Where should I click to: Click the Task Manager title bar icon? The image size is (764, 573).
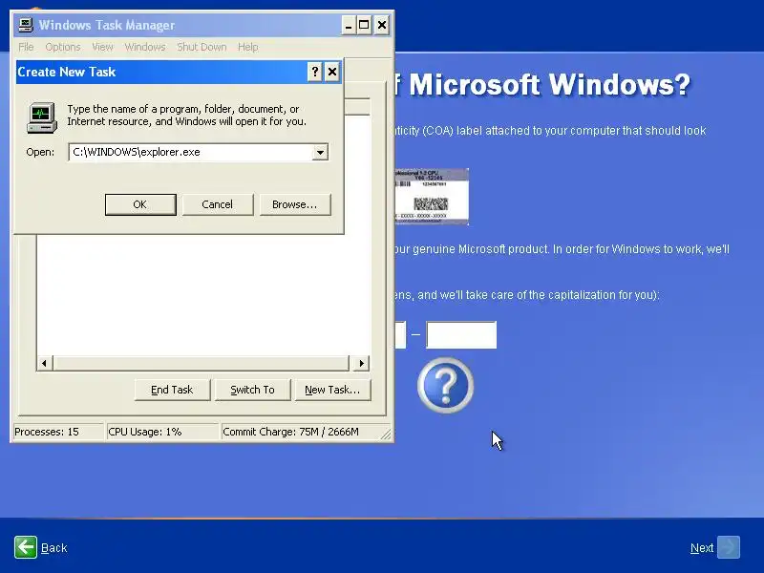26,25
